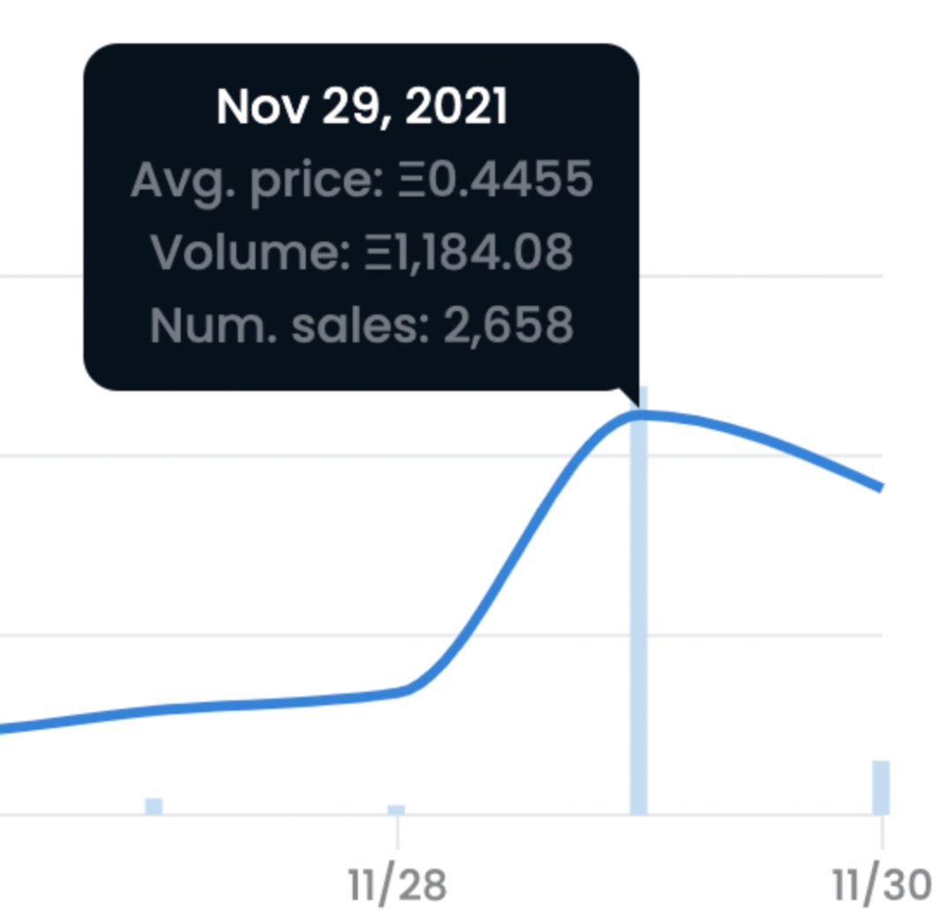Click the lowest gridline above the x-axis
This screenshot has width=952, height=914.
(441, 635)
